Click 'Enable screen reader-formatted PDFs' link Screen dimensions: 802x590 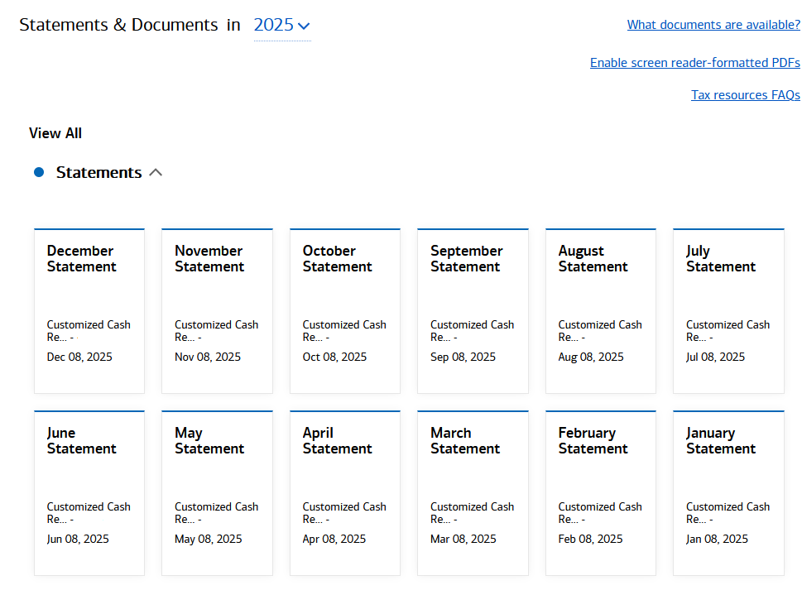coord(694,63)
